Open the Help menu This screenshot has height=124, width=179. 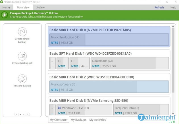pos(173,7)
